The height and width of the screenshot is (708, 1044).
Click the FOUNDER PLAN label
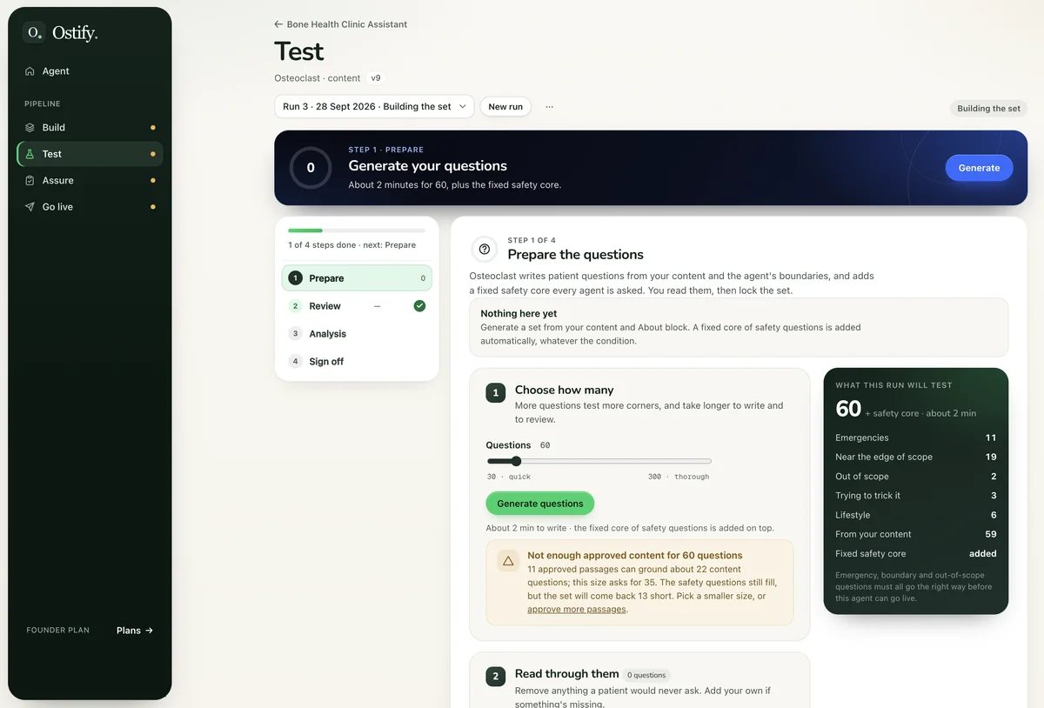point(57,631)
